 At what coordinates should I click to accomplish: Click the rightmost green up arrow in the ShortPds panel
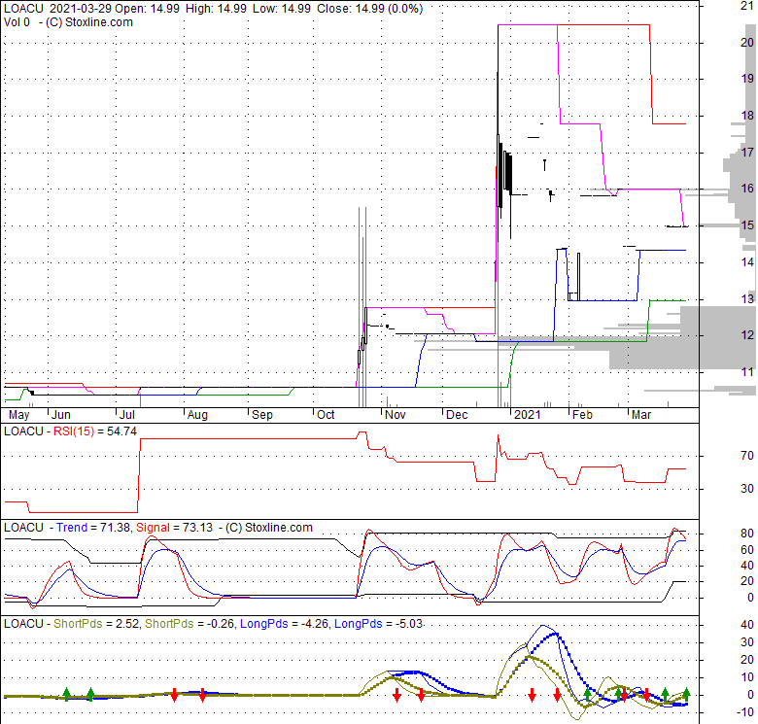[x=686, y=695]
